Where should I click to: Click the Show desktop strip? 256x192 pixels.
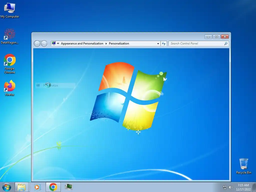[x=254, y=187]
